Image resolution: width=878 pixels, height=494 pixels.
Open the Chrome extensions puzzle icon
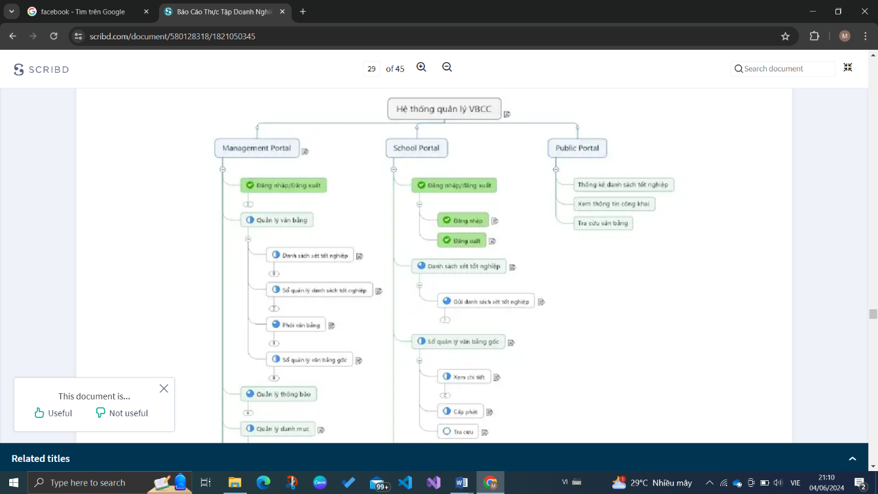pyautogui.click(x=814, y=36)
